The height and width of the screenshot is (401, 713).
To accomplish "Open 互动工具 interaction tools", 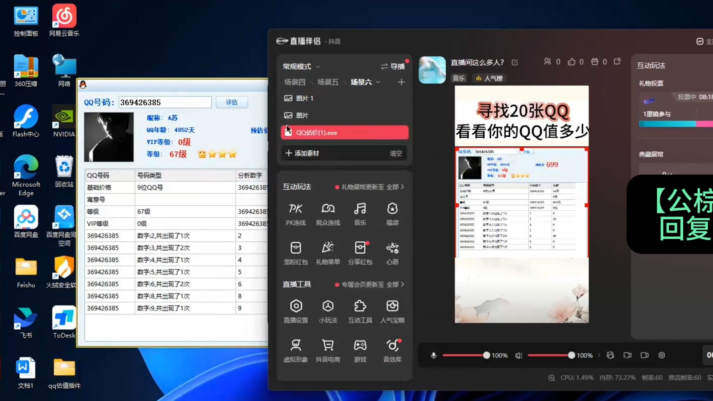I will 360,312.
